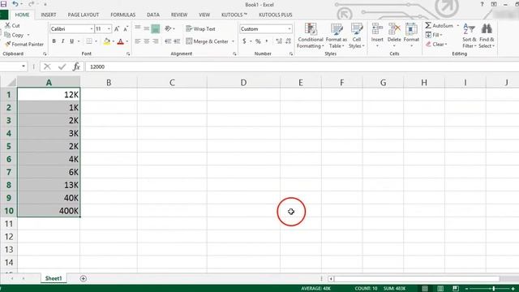Cancel the formula bar entry

coord(47,67)
